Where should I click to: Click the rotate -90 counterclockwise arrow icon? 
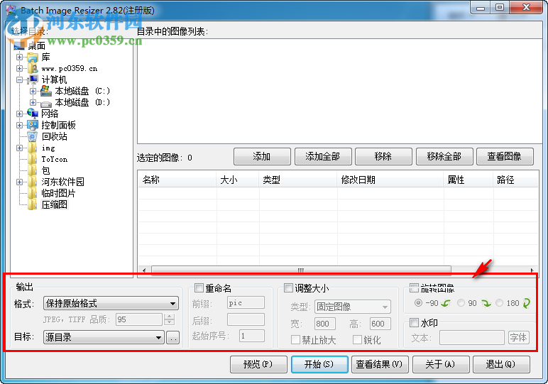(x=446, y=303)
